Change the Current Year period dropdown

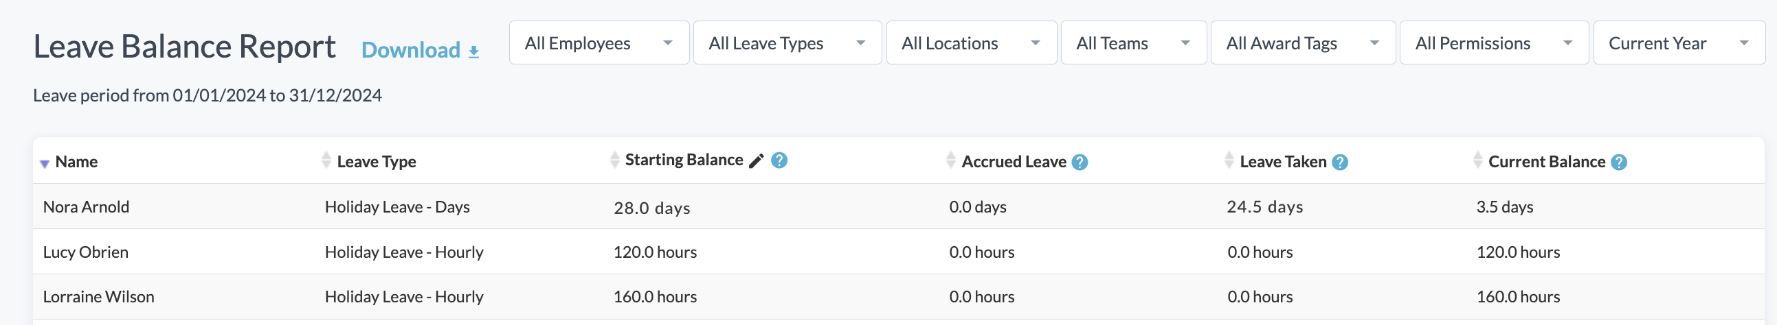coord(1677,43)
